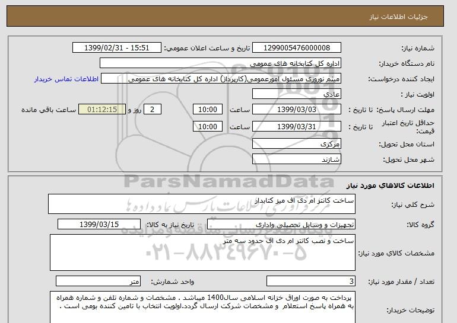
Task: Click the need priority field
Action: tap(296, 94)
